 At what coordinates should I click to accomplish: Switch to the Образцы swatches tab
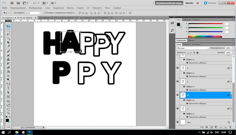coord(187,20)
